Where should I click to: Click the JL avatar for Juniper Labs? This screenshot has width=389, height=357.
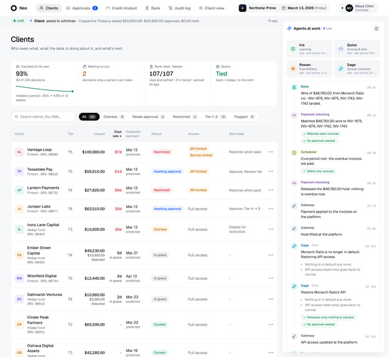(x=19, y=209)
